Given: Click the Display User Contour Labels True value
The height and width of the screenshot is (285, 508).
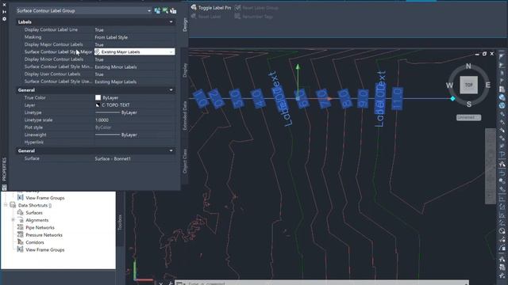Looking at the screenshot, I should pos(99,74).
